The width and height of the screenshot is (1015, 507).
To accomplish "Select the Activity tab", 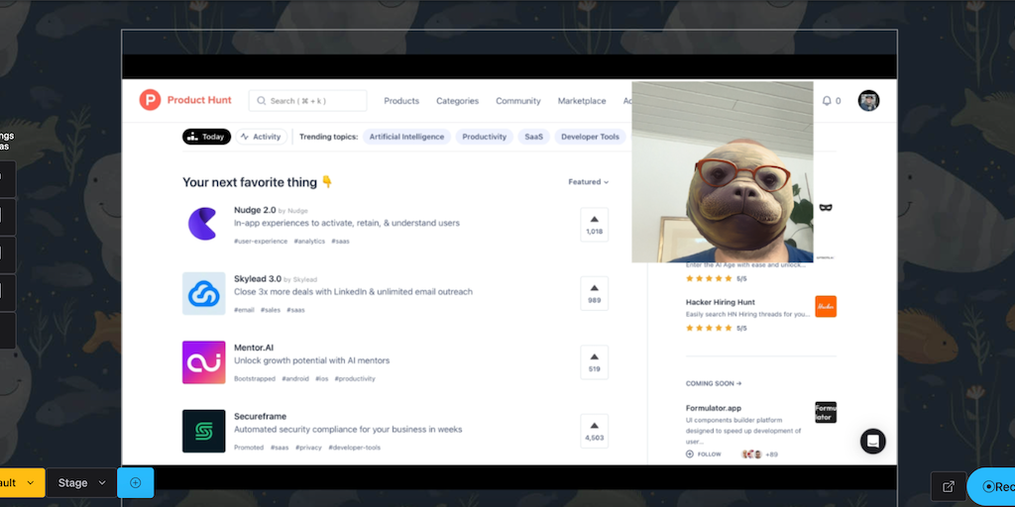I will tap(261, 137).
